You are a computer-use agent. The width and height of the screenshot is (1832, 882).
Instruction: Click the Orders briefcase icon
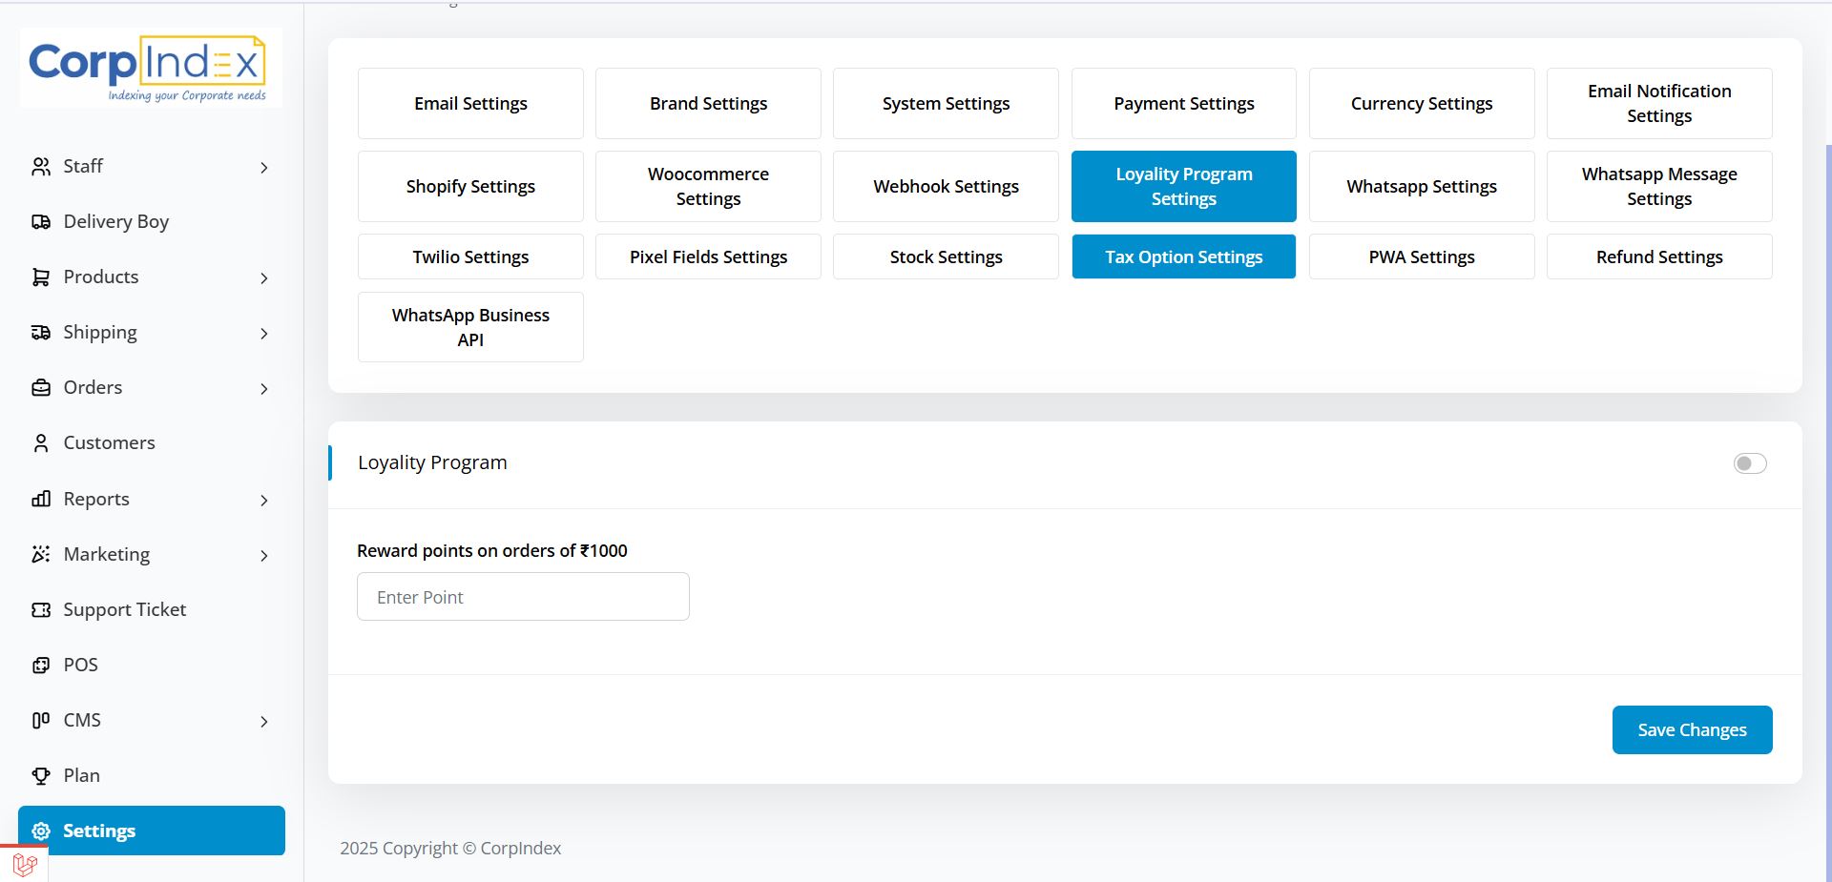pos(41,388)
